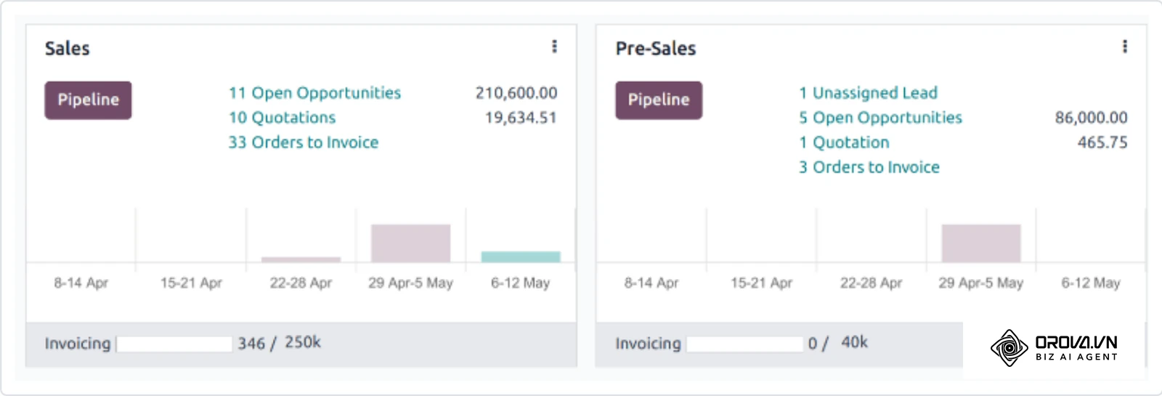Image resolution: width=1162 pixels, height=396 pixels.
Task: Click the Pre-Sales invoicing progress bar
Action: coord(744,344)
